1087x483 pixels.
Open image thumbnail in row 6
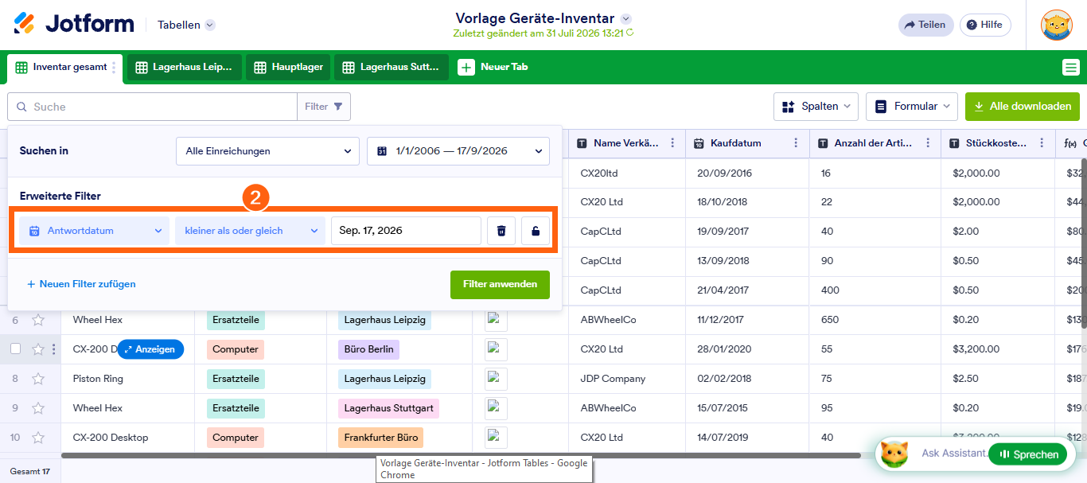point(497,320)
